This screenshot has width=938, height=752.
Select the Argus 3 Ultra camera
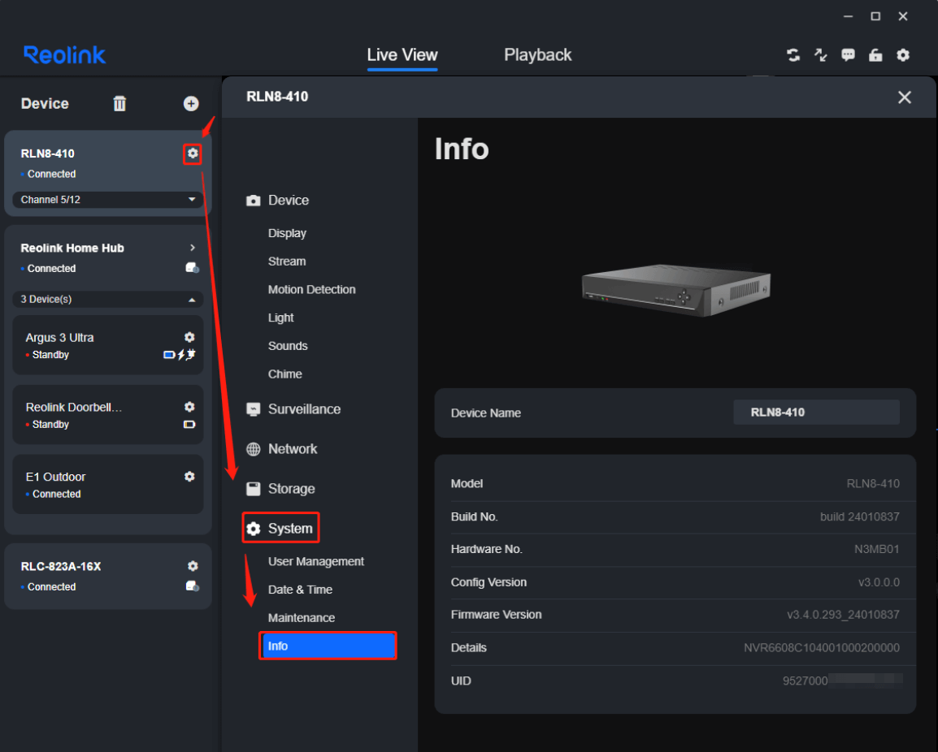(x=107, y=345)
